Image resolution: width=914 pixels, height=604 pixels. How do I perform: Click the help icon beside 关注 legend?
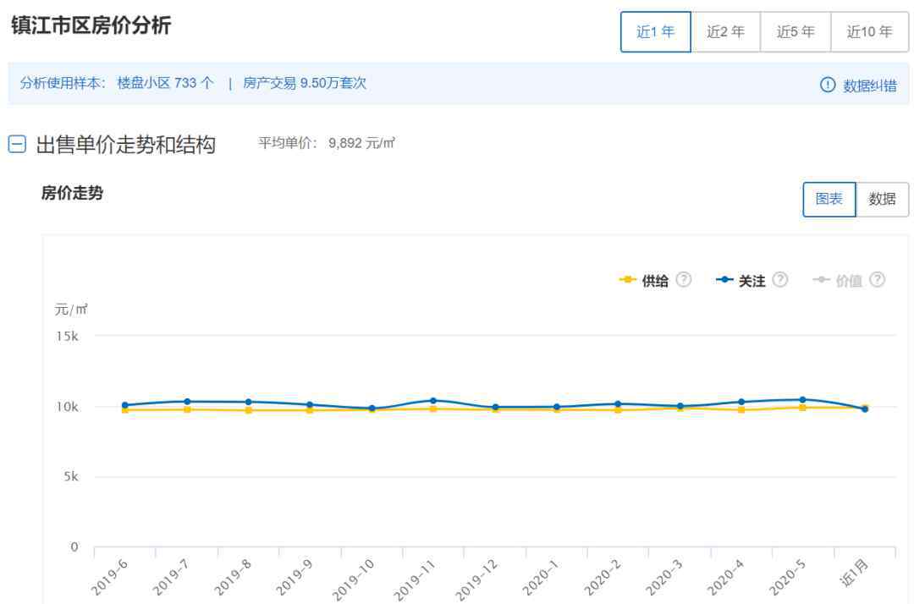(780, 280)
